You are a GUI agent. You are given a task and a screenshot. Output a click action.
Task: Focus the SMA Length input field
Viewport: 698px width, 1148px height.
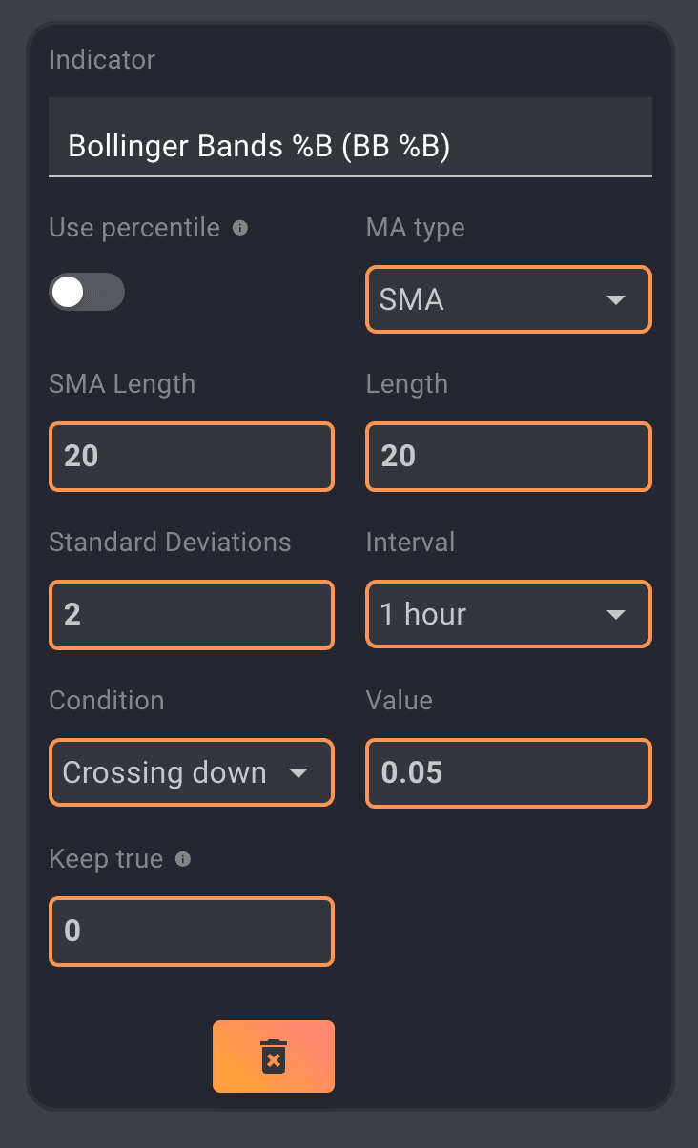[x=191, y=457]
